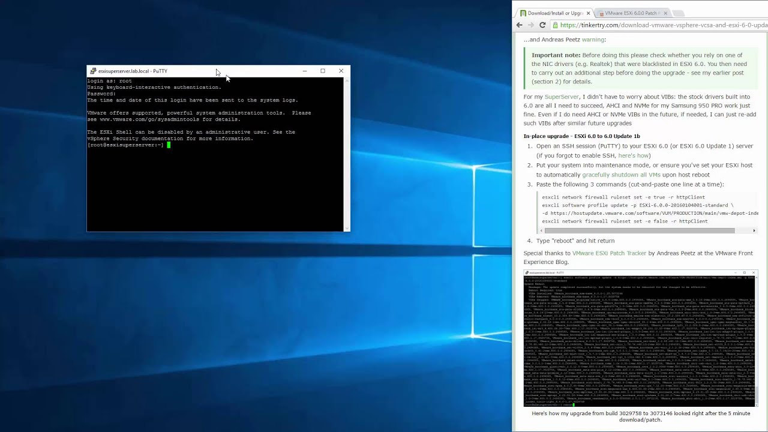
Task: Reload the tinkertry.com page
Action: 542,25
